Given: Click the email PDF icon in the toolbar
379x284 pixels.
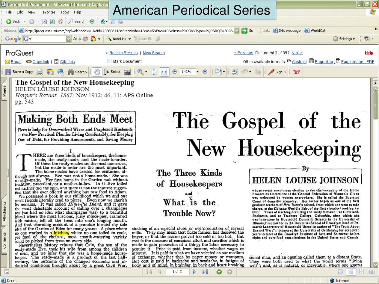Looking at the screenshot, I should tap(61, 72).
